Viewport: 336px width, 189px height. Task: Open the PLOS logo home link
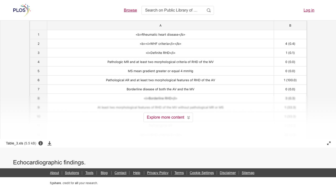22,10
